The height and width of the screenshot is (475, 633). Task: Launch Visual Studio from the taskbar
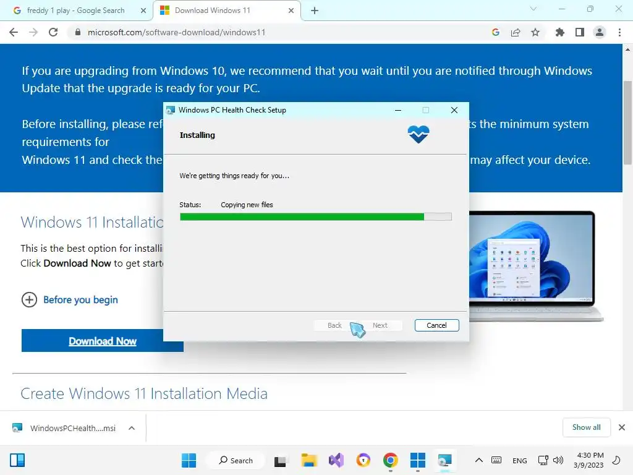[336, 460]
